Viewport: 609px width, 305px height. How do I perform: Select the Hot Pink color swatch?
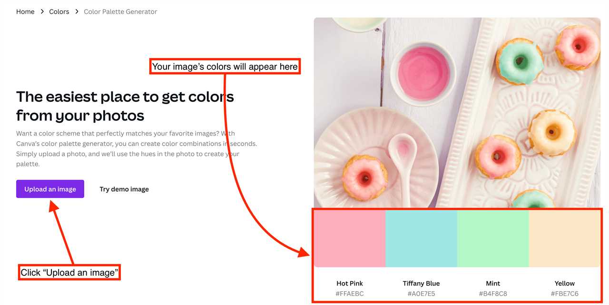point(350,238)
